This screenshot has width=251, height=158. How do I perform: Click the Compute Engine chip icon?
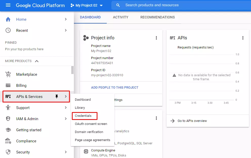pos(86,151)
